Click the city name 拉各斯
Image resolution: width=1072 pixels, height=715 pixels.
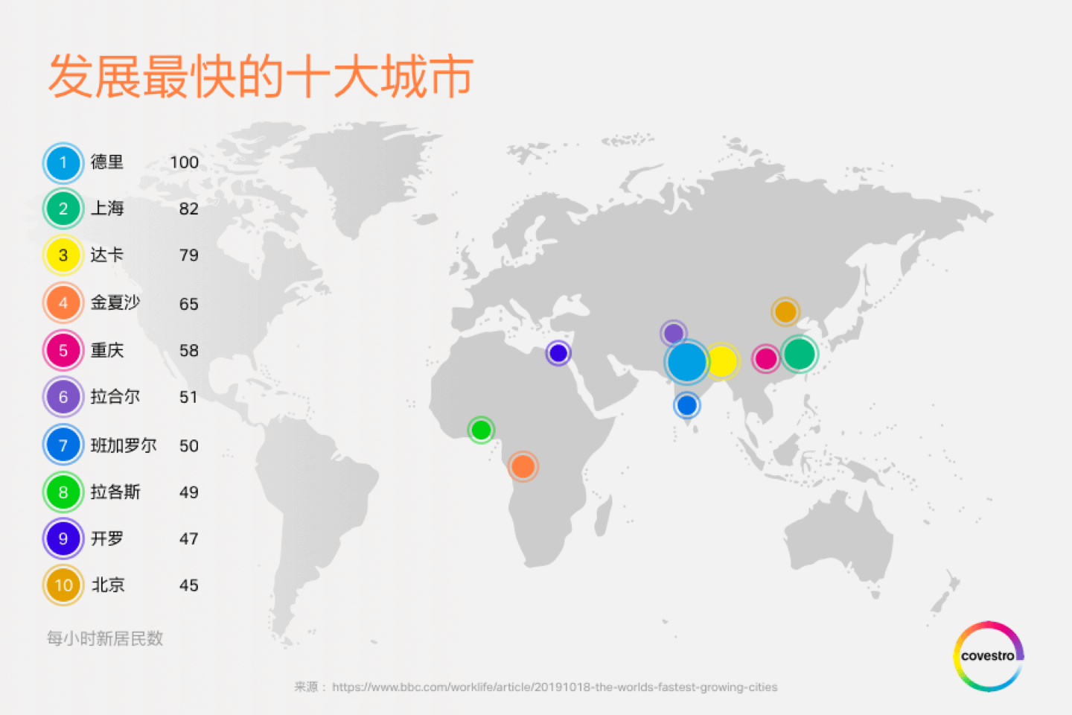coord(115,492)
